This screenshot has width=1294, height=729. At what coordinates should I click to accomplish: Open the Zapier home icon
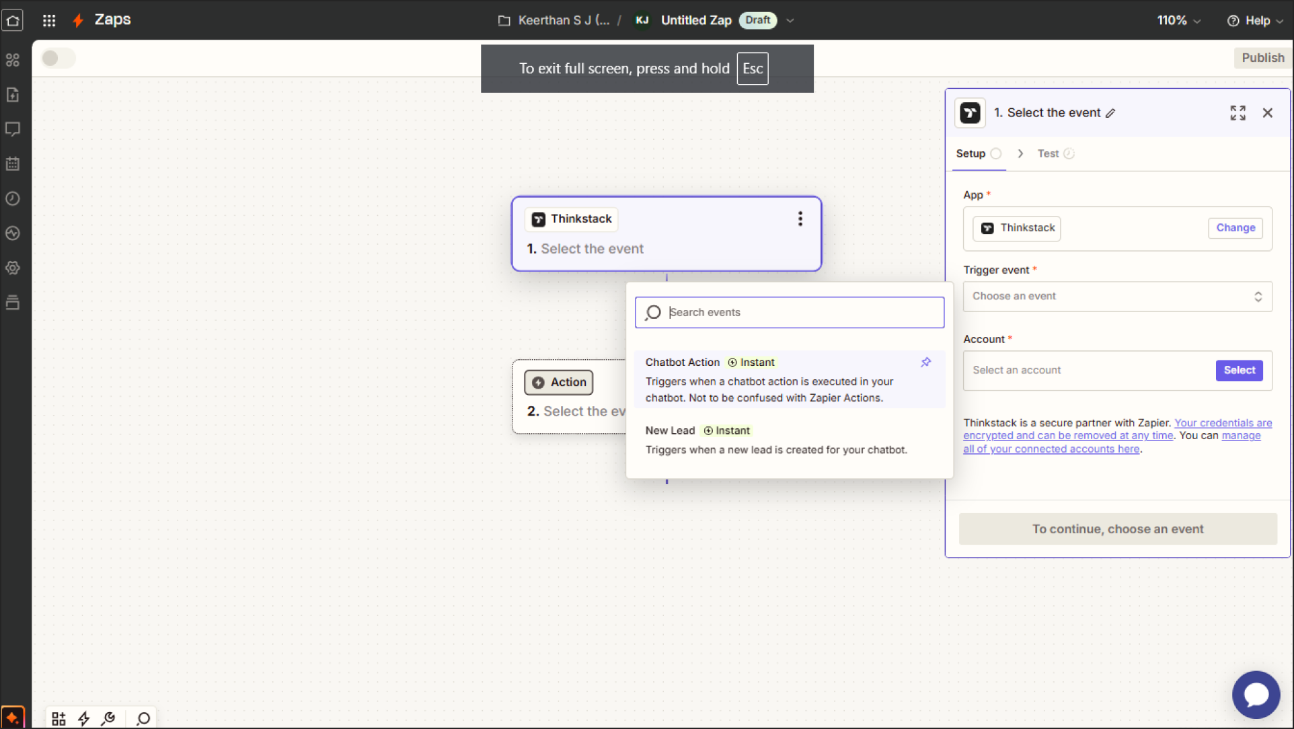[x=13, y=20]
